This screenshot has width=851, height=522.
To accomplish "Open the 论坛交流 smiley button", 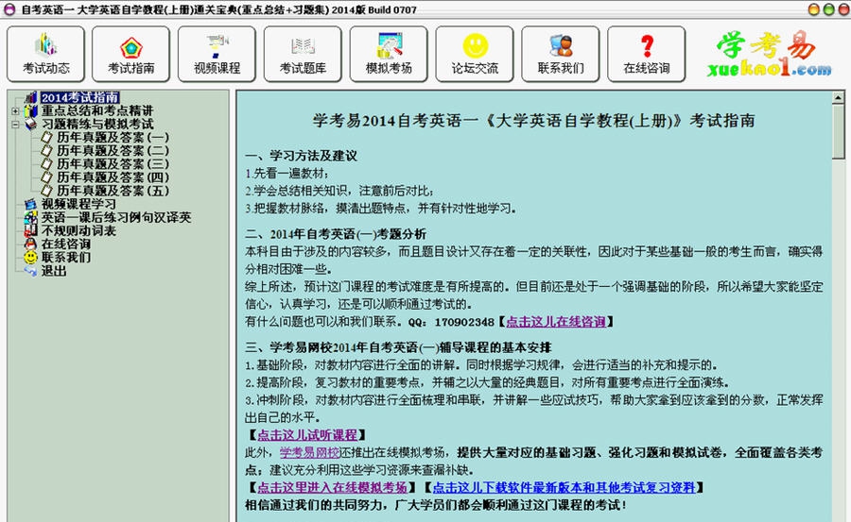I will click(x=475, y=54).
